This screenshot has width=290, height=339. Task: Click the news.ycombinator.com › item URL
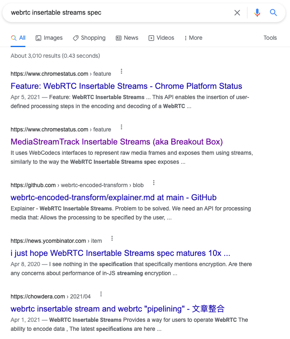coord(56,241)
